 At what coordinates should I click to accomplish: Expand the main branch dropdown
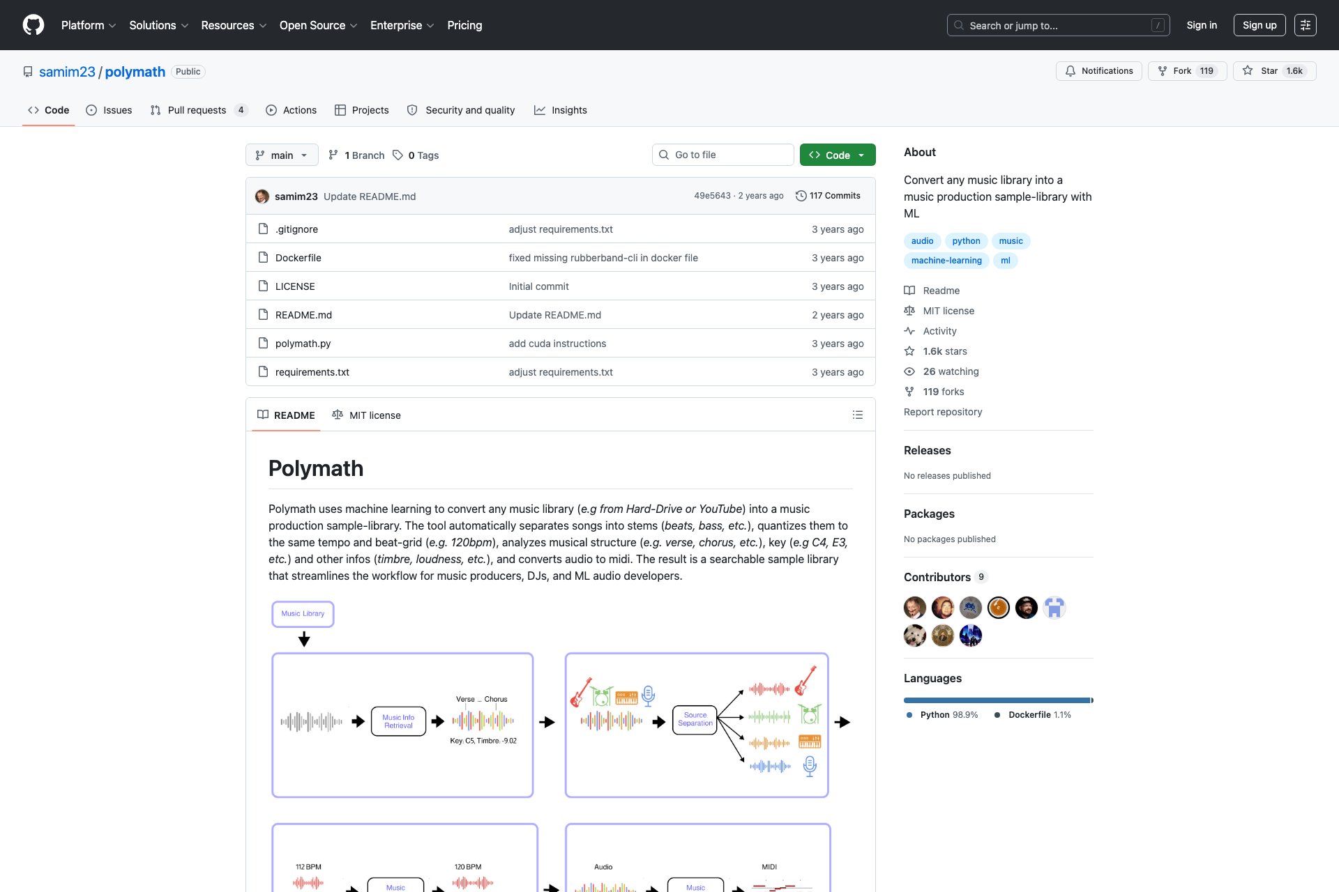(x=282, y=155)
